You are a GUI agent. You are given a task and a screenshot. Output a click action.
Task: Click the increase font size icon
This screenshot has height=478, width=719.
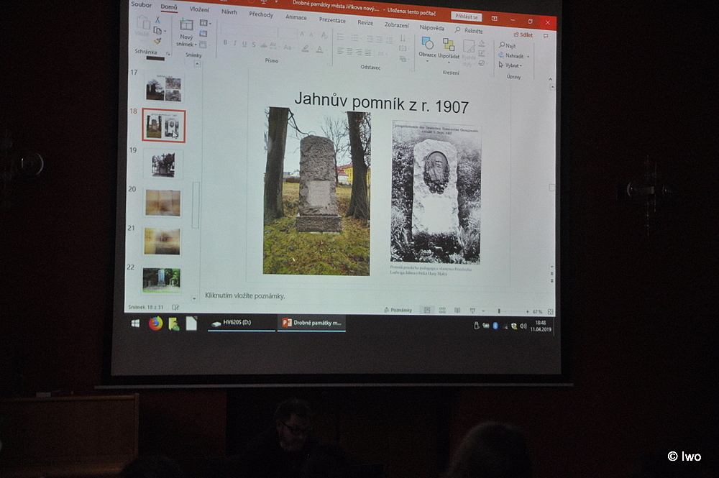point(302,35)
